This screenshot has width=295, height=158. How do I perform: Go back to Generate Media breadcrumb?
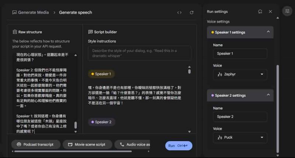(33, 13)
